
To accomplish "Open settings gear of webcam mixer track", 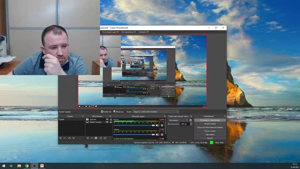I will 162,135.
